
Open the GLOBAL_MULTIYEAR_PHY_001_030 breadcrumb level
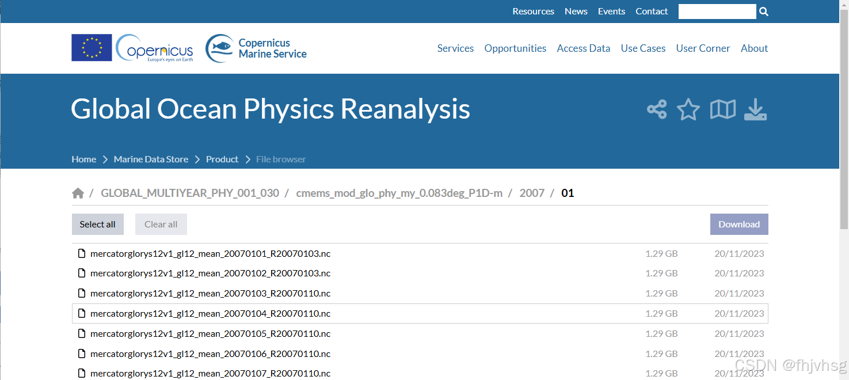(190, 193)
